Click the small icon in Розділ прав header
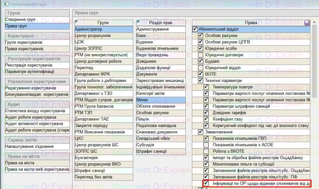The width and height of the screenshot is (319, 189). click(x=138, y=22)
